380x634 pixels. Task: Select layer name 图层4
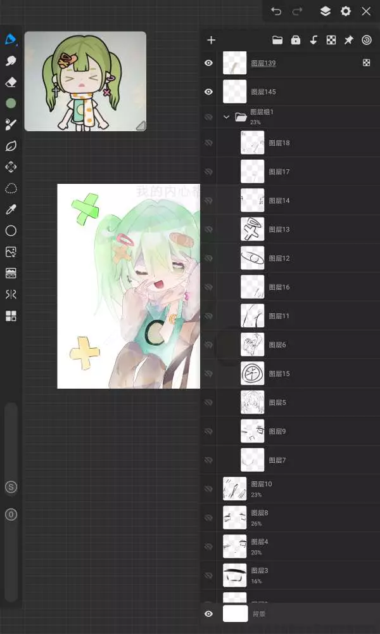coord(259,541)
